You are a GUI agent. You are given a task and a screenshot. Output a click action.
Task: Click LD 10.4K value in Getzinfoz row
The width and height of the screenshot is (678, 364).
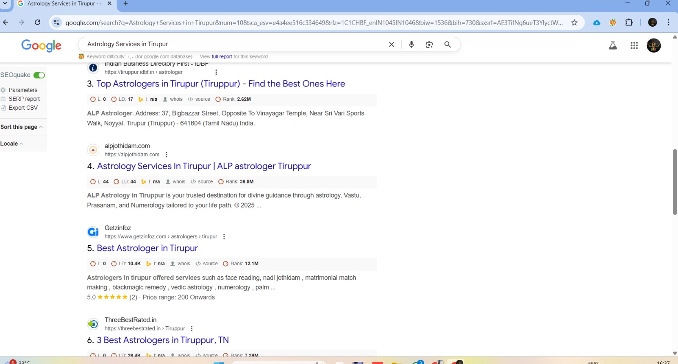[x=134, y=264]
